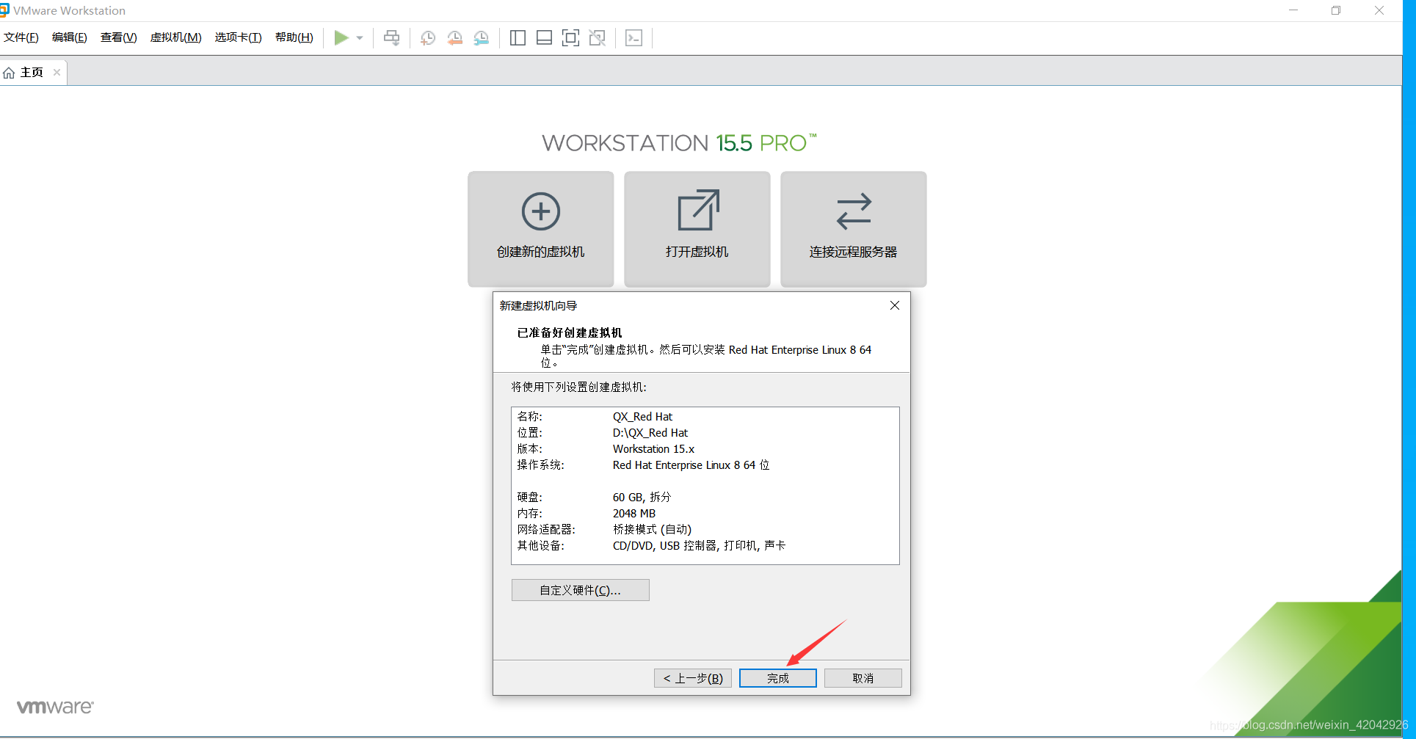
Task: Click the full screen mode icon
Action: click(570, 37)
